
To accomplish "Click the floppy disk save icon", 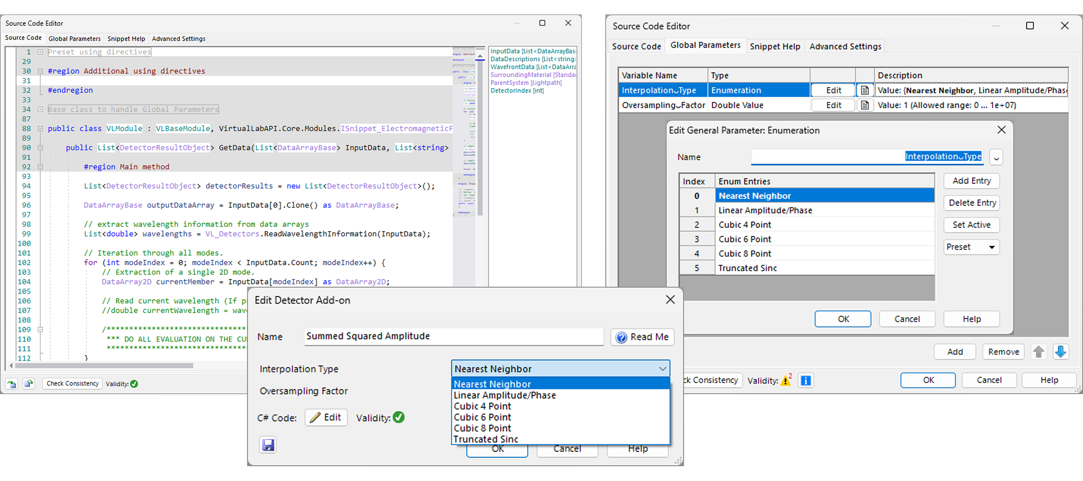I will (268, 445).
